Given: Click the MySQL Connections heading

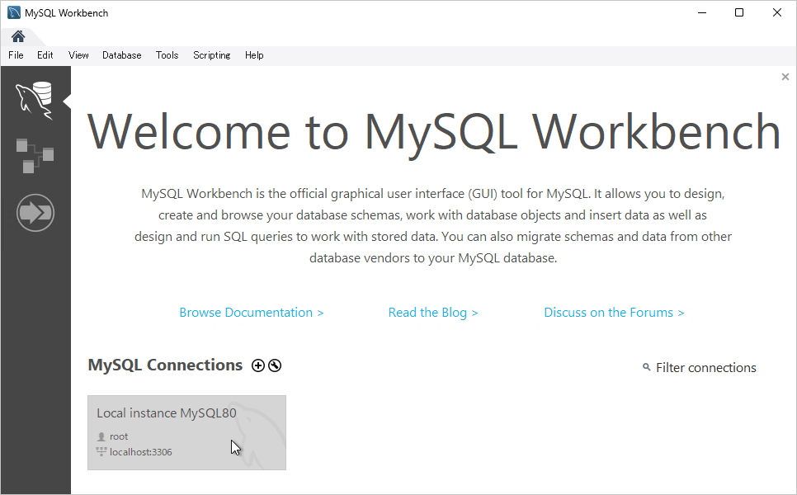Looking at the screenshot, I should [165, 365].
